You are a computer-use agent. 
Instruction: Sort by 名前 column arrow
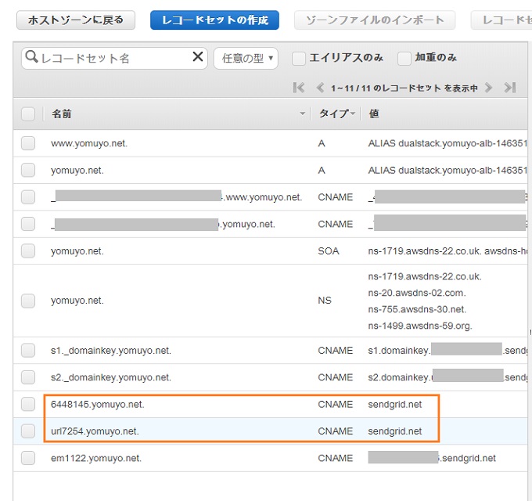tap(302, 114)
